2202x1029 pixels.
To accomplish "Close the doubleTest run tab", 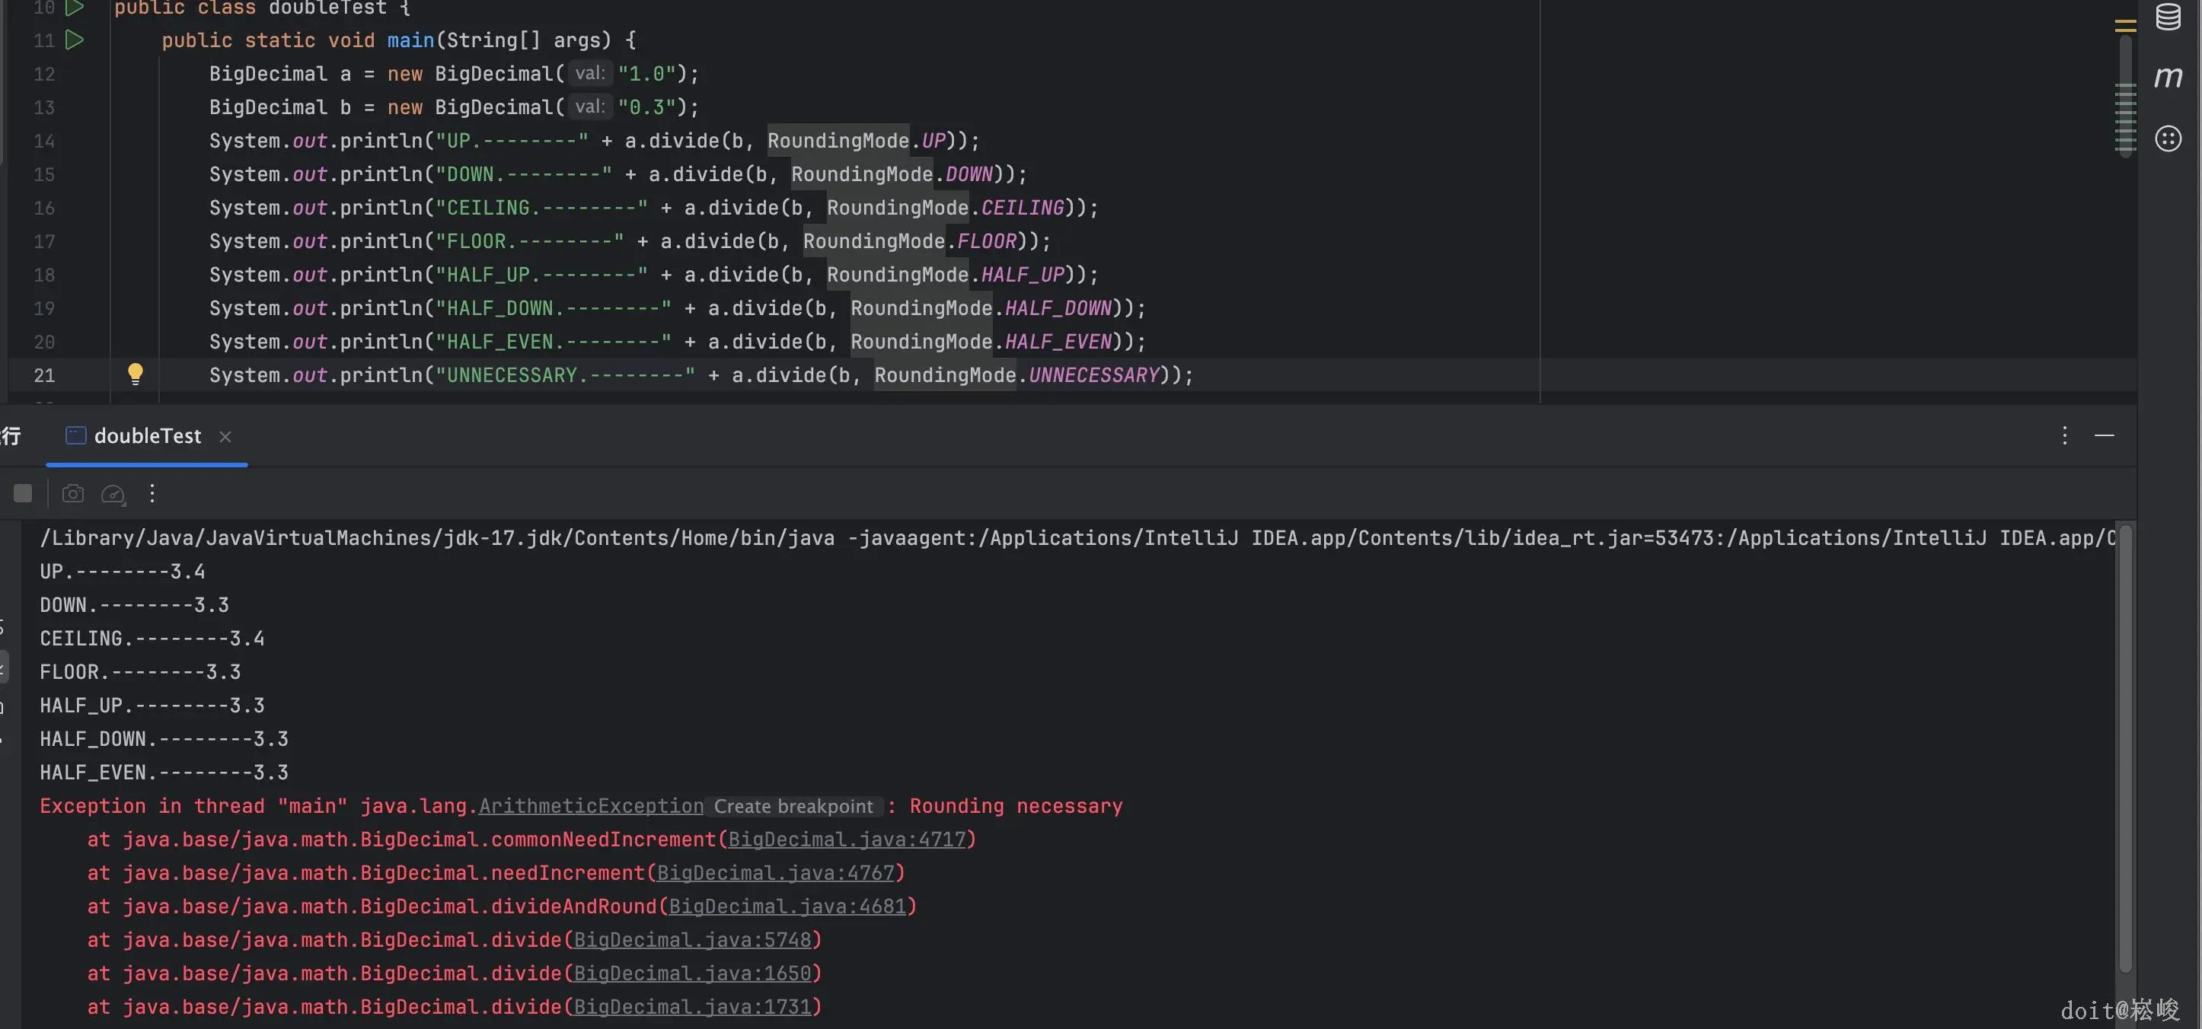I will tap(225, 437).
